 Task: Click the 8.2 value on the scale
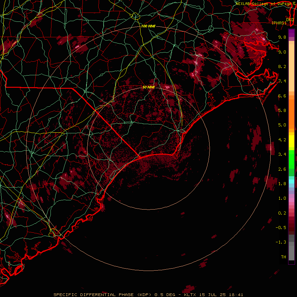[x=282, y=66]
